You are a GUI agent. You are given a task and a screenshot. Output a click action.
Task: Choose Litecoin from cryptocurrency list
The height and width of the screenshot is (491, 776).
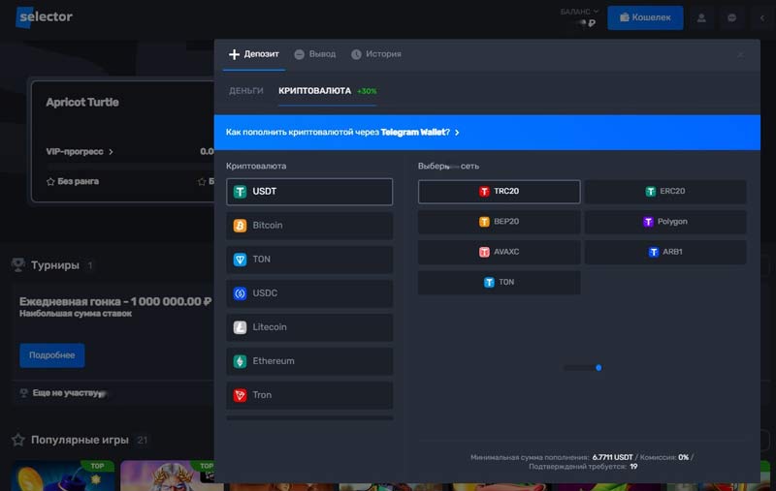[x=309, y=327]
